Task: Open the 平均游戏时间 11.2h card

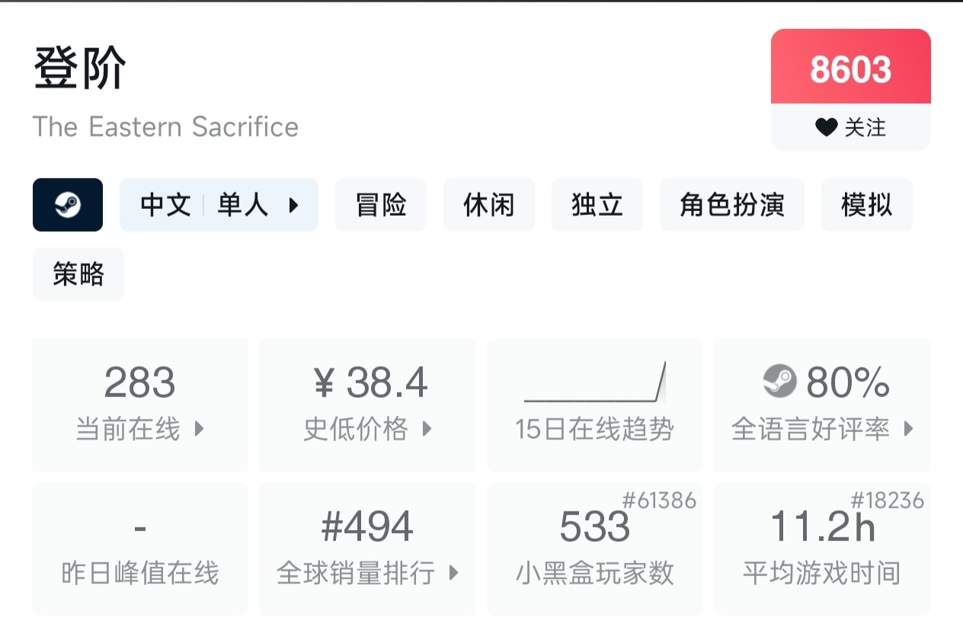Action: [x=822, y=549]
